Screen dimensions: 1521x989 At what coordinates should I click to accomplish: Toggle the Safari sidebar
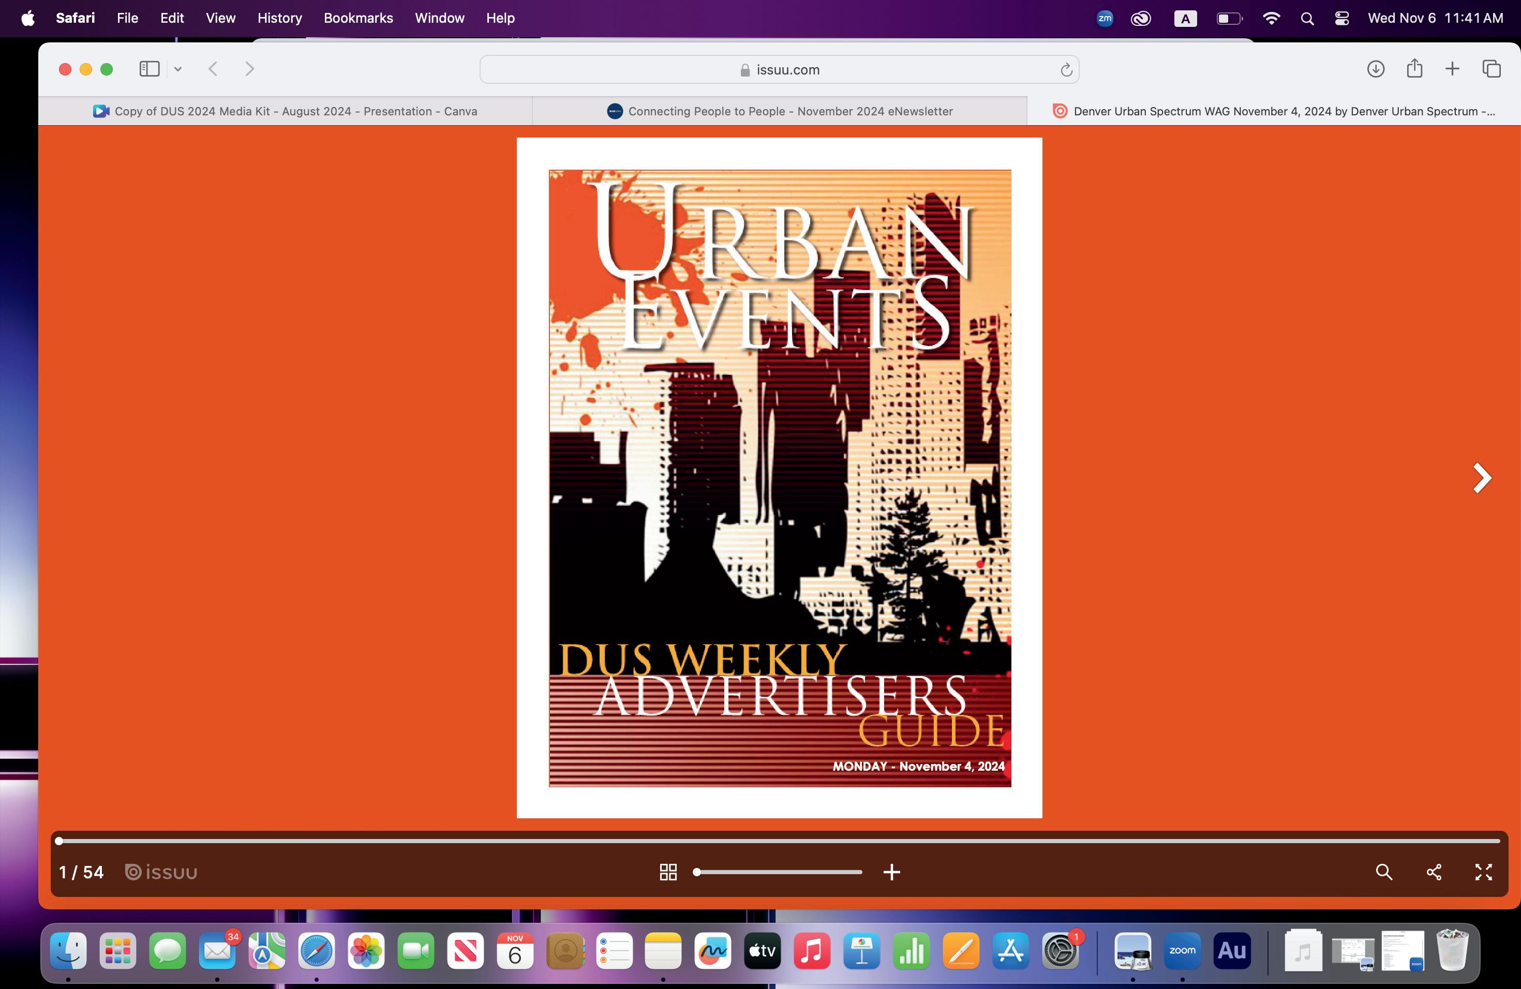149,69
